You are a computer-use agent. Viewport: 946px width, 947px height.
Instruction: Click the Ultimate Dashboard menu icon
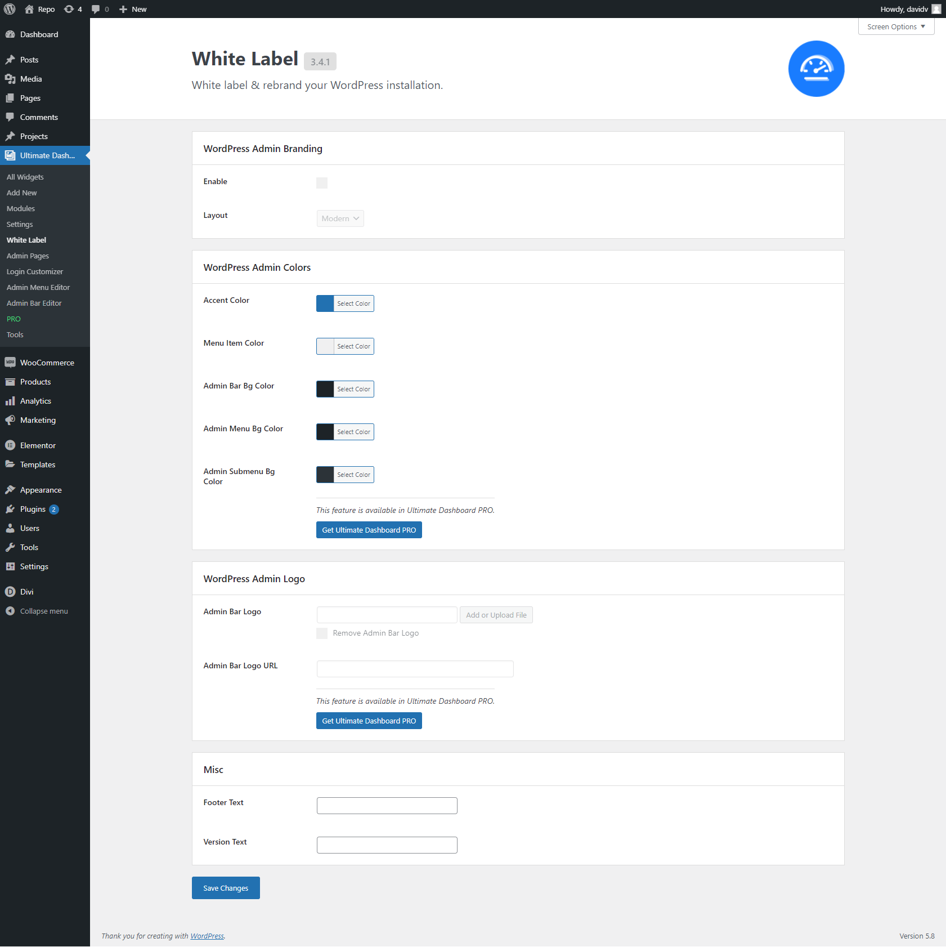point(10,155)
